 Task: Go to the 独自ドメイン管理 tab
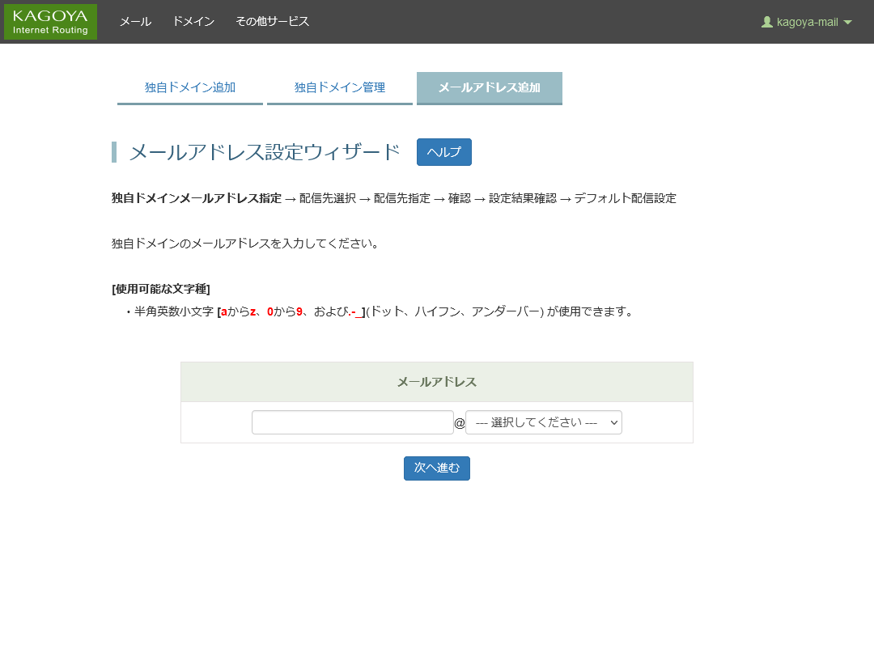click(340, 87)
